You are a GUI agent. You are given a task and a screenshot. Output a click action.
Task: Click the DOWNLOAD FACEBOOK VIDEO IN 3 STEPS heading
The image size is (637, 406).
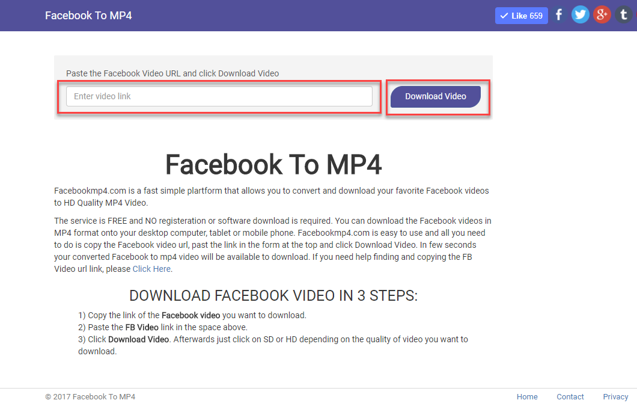273,296
